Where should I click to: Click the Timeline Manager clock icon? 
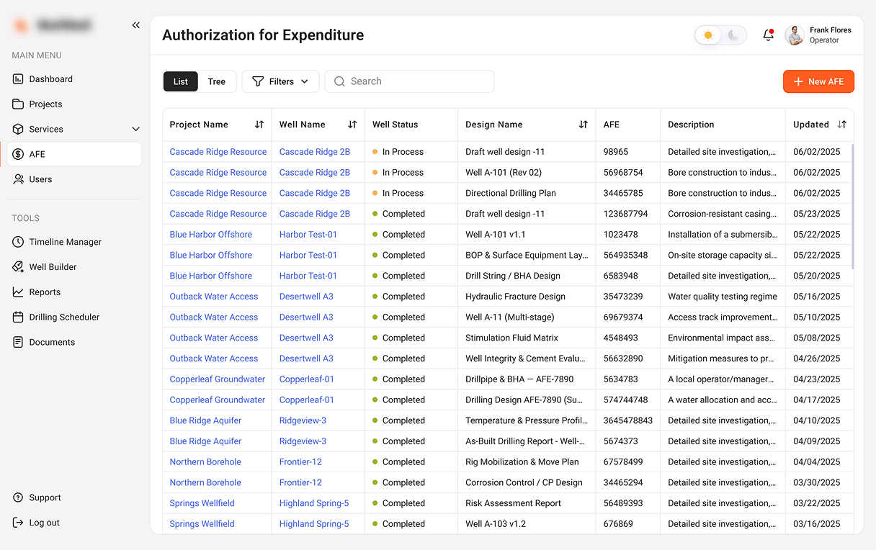click(x=18, y=242)
